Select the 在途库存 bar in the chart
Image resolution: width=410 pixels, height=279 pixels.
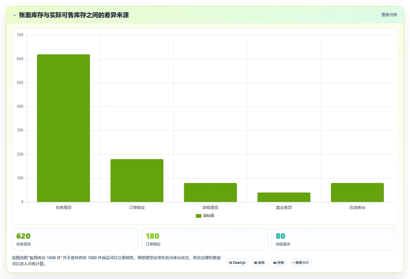(357, 192)
